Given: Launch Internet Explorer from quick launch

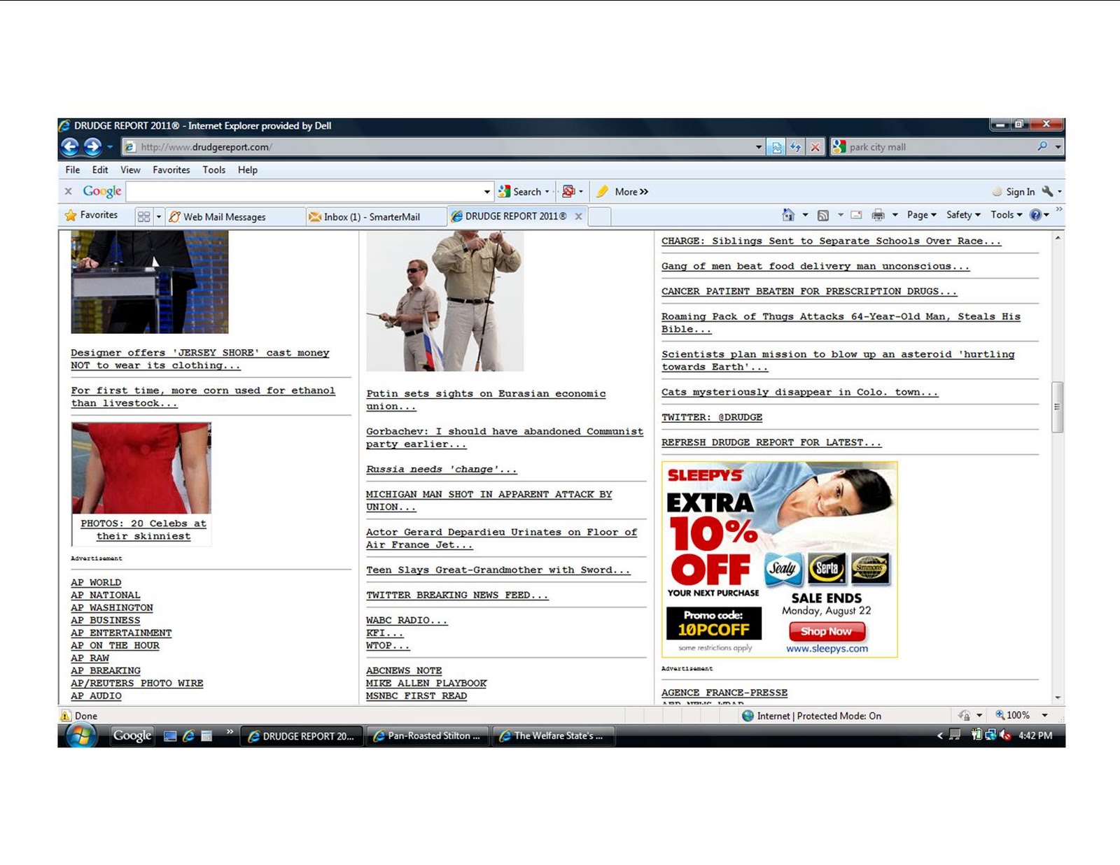Looking at the screenshot, I should click(188, 736).
